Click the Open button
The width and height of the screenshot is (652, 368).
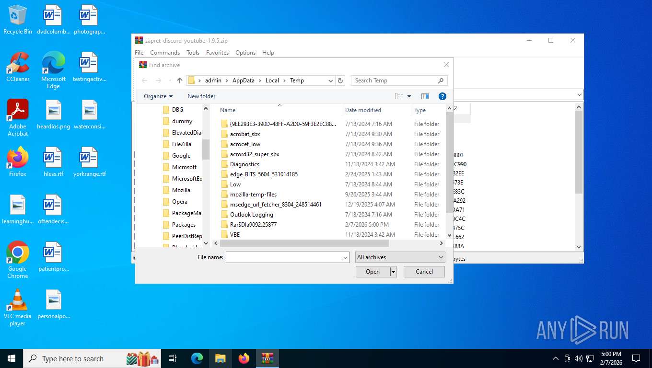click(373, 272)
